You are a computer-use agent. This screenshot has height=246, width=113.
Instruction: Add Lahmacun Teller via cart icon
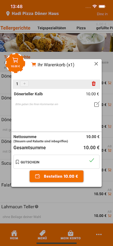(x=110, y=216)
